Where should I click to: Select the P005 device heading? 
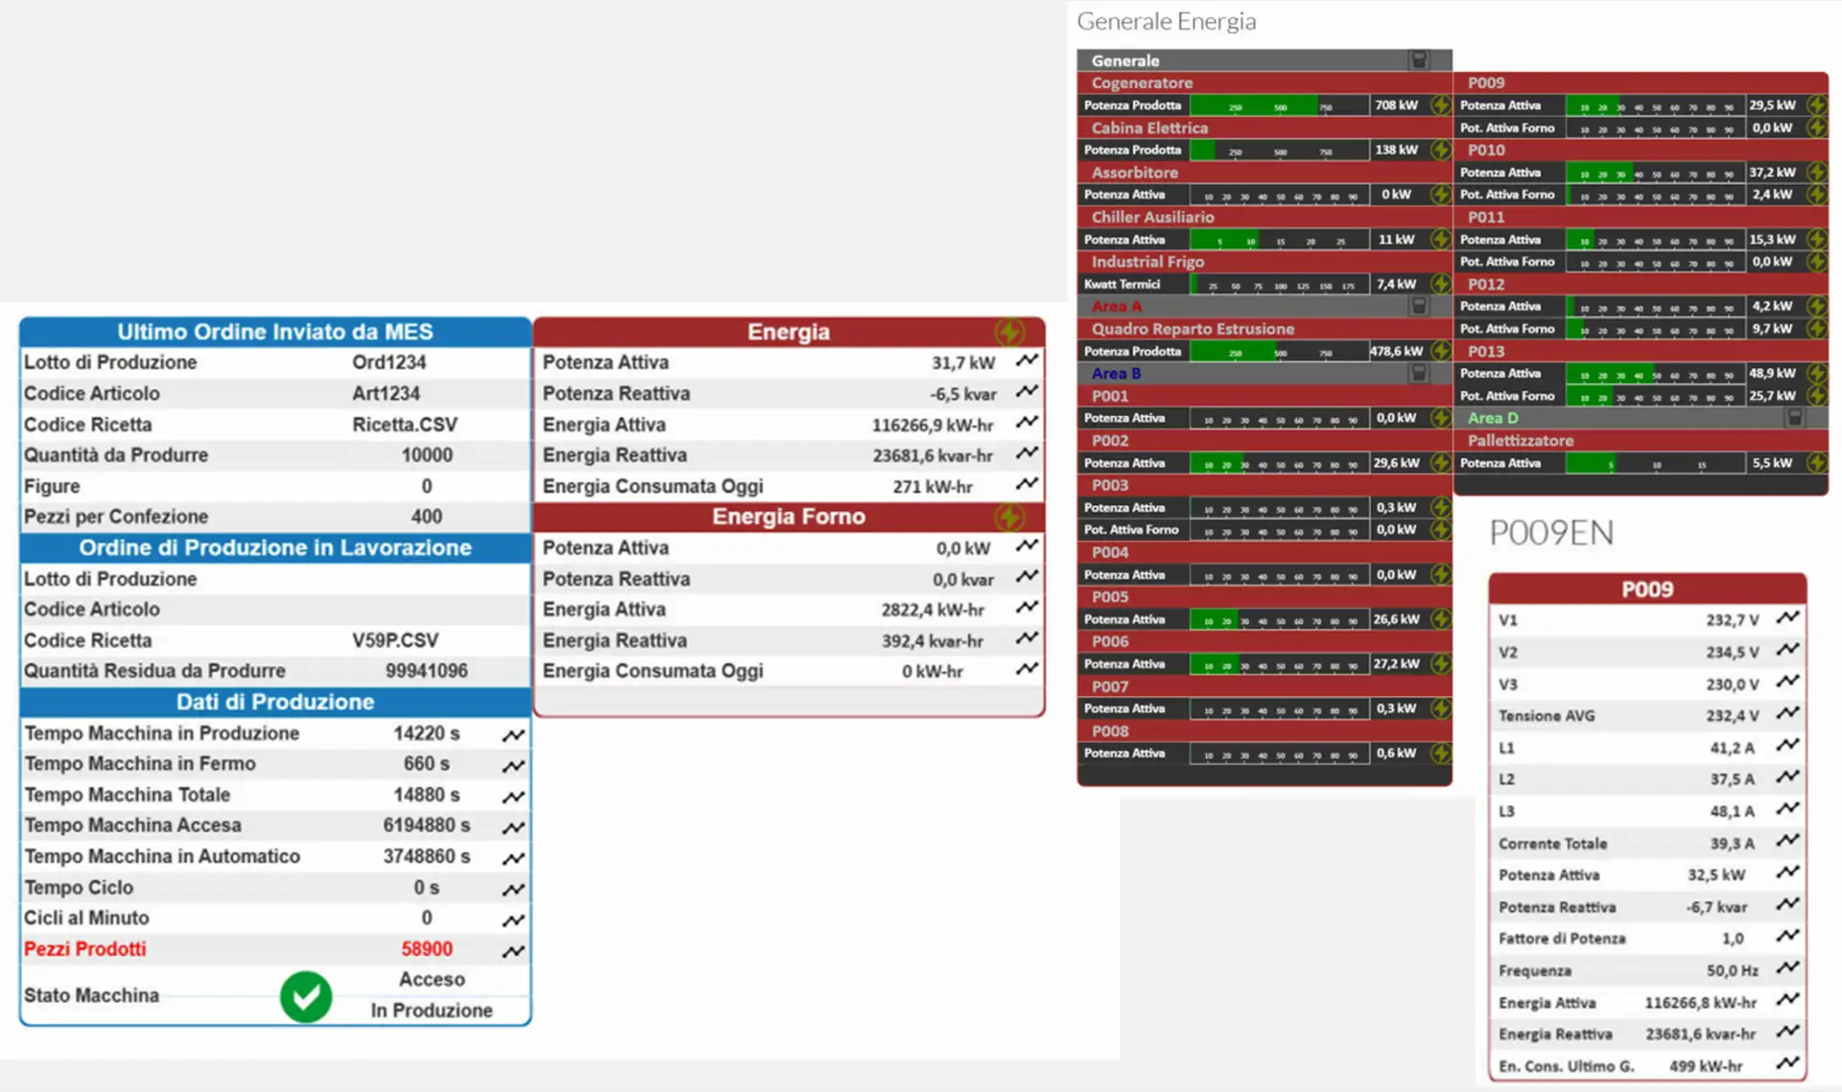(1110, 596)
